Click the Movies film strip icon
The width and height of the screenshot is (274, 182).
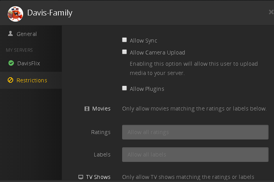(87, 109)
